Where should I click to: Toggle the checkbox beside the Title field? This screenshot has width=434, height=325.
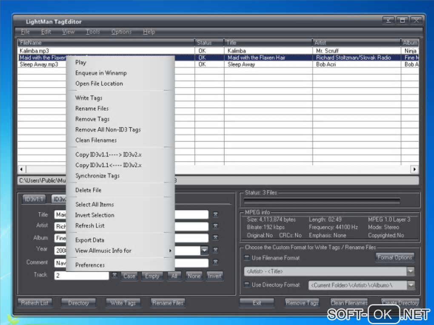click(215, 214)
